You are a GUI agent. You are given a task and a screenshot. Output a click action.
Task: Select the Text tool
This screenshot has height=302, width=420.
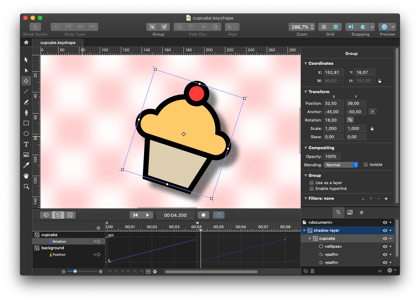[x=26, y=144]
